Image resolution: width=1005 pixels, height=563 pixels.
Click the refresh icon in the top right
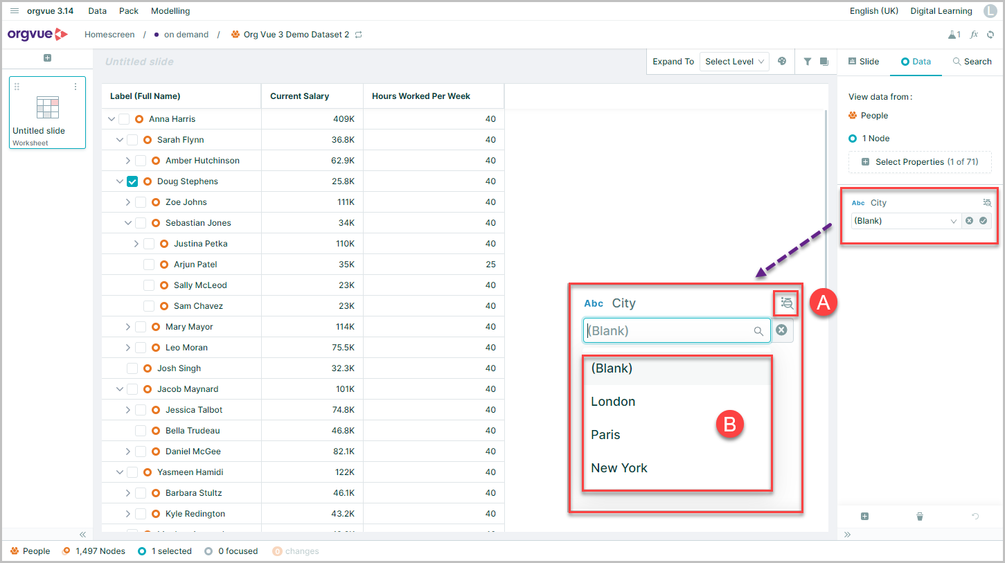(x=990, y=35)
